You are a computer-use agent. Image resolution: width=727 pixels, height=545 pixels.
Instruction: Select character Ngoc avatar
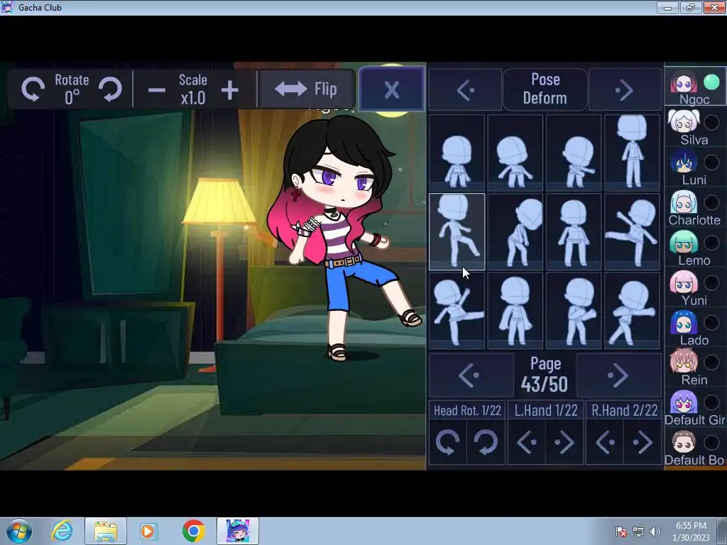pyautogui.click(x=684, y=82)
